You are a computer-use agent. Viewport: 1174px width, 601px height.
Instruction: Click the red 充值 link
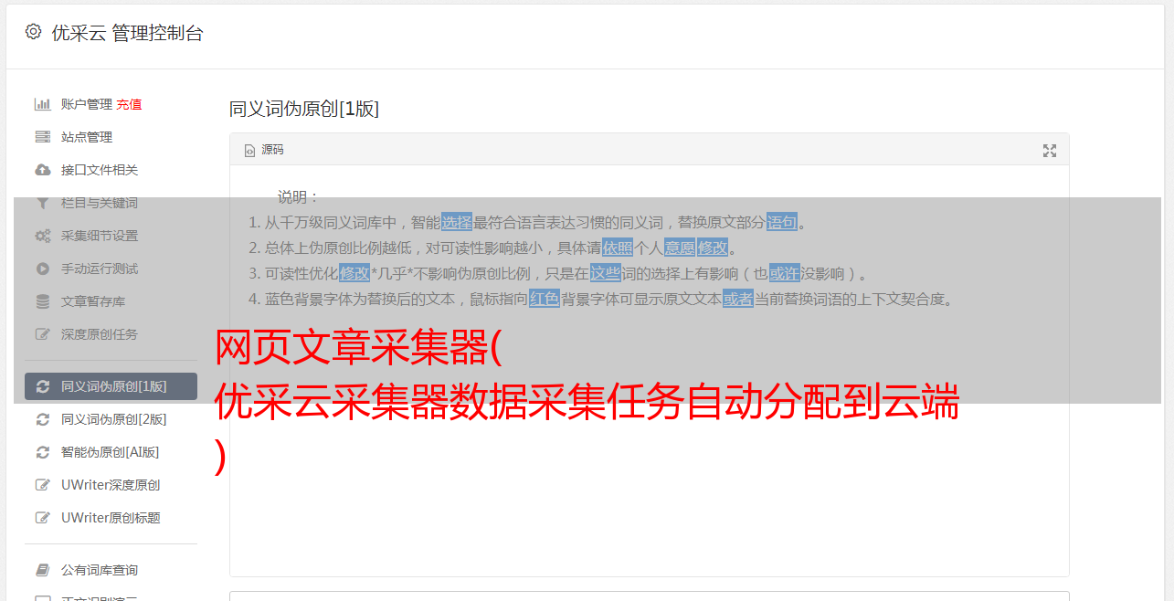(x=129, y=104)
